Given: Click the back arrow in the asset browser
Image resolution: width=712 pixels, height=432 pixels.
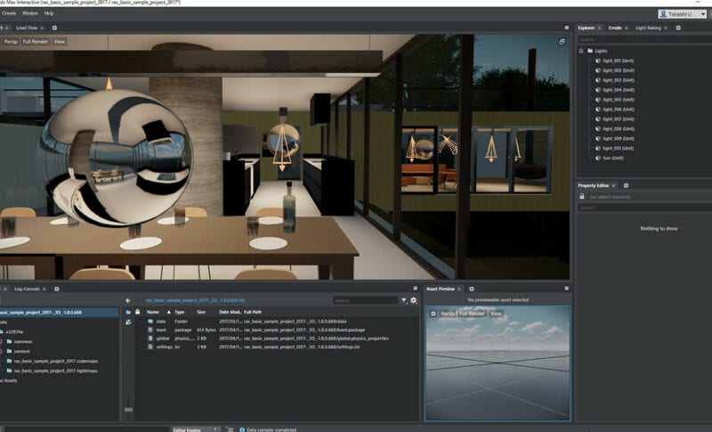Looking at the screenshot, I should point(128,300).
